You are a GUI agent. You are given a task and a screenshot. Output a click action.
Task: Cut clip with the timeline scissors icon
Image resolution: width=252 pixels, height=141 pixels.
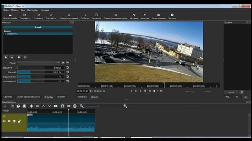tap(12, 106)
